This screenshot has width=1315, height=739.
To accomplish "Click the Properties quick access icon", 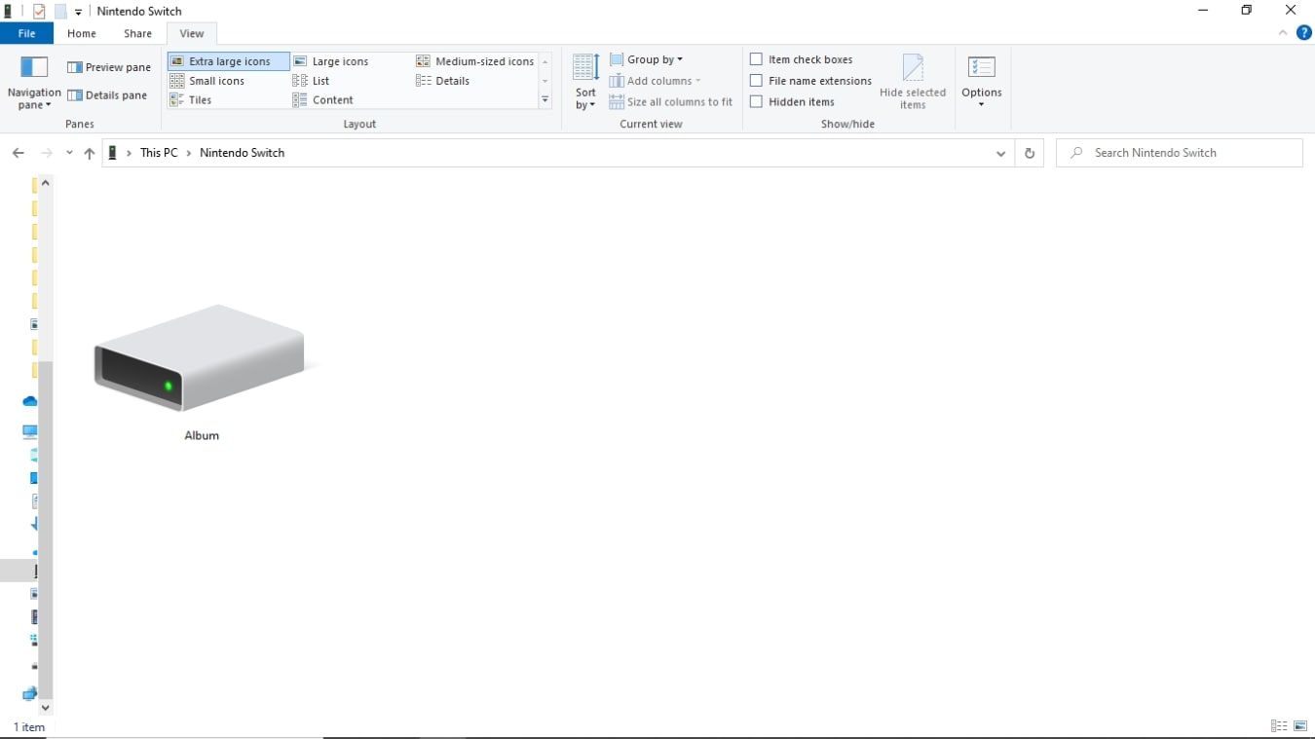I will click(39, 11).
